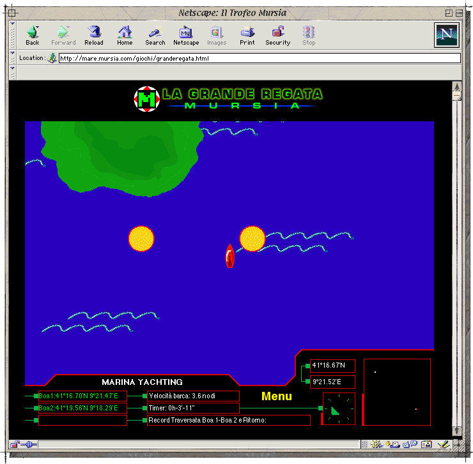
Task: Click the status bar progress area
Action: pos(199,444)
